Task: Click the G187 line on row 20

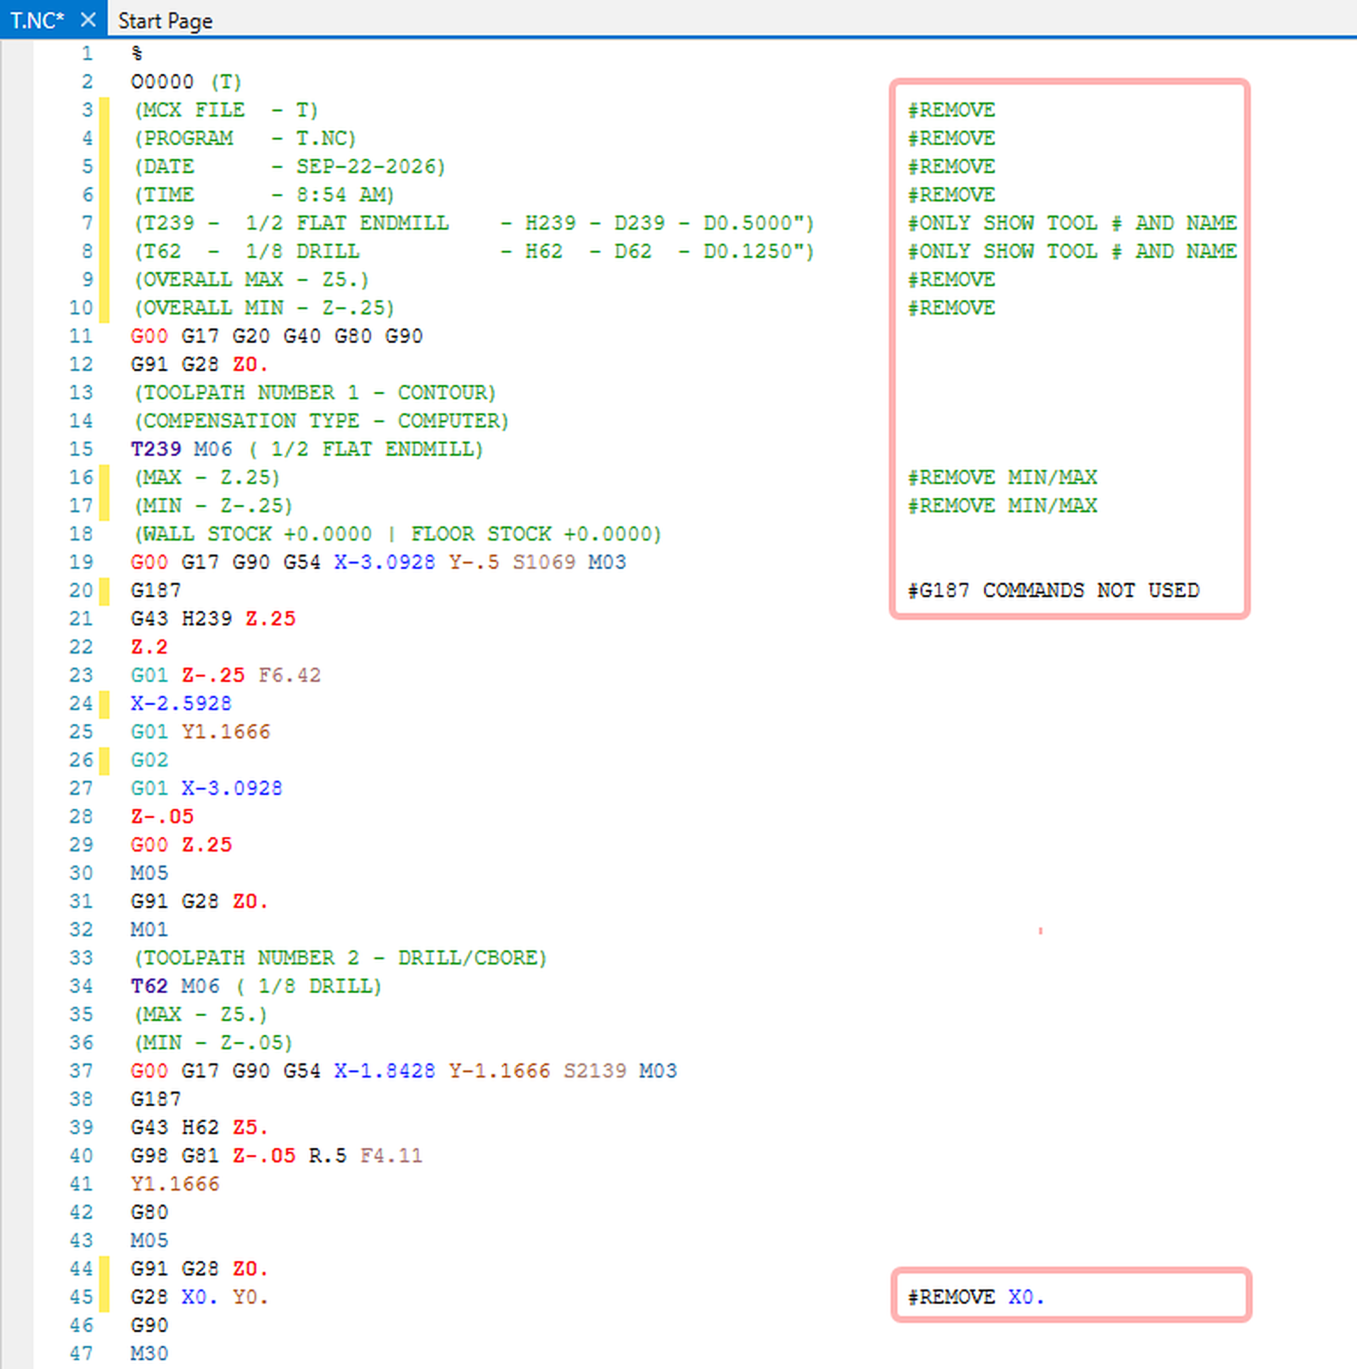Action: 156,590
